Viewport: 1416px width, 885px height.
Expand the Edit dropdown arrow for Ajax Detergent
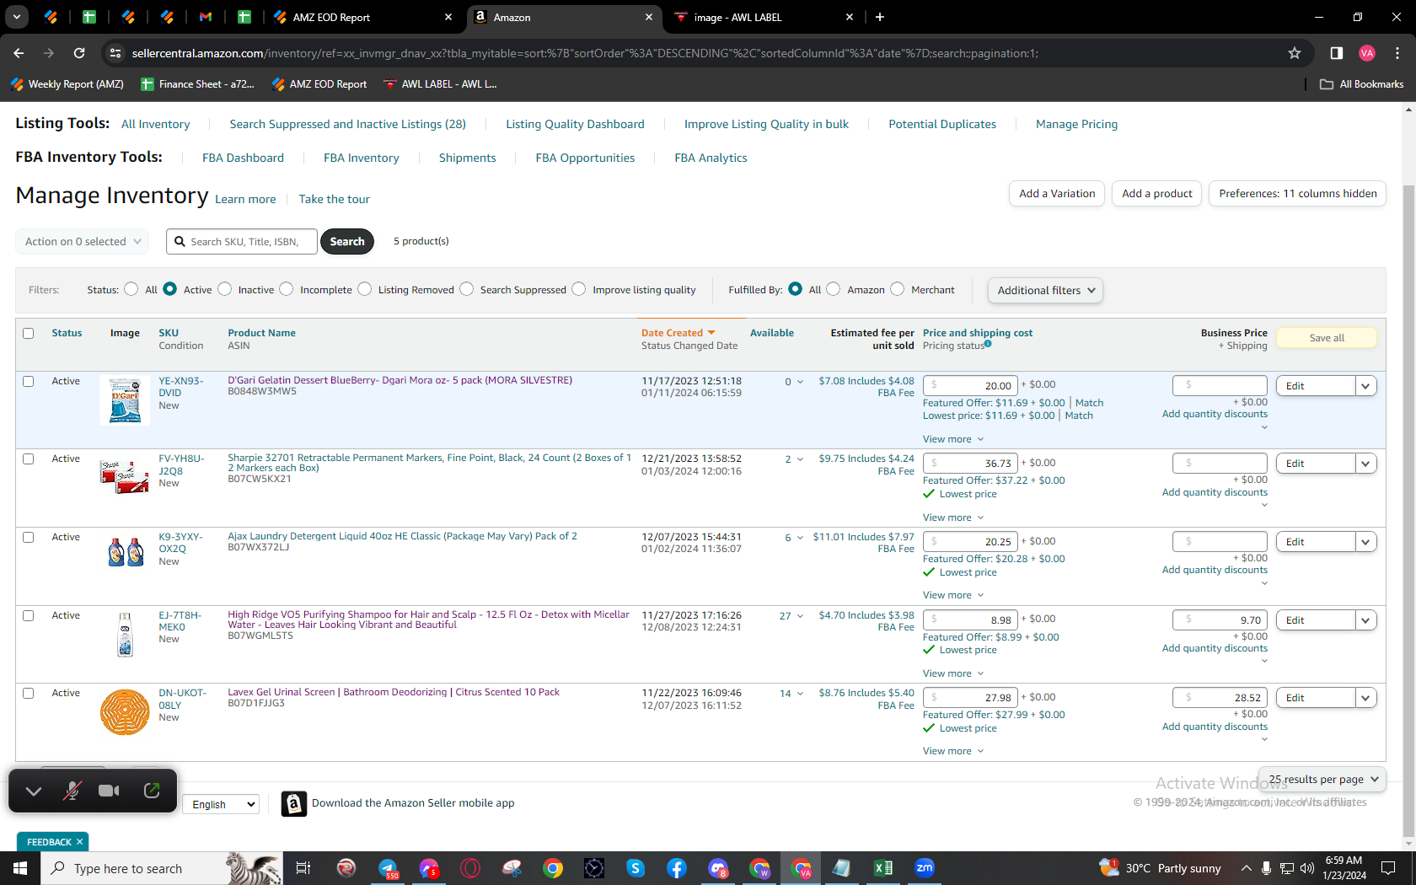tap(1366, 542)
